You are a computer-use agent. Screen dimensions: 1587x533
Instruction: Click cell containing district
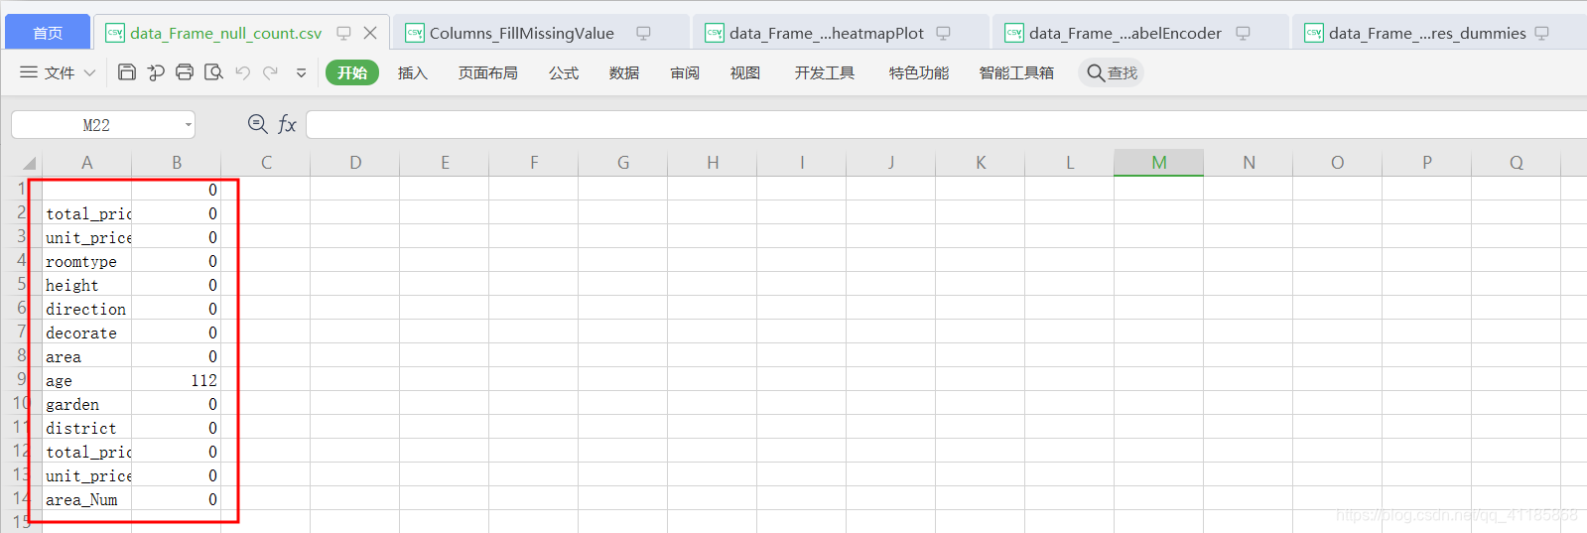87,428
